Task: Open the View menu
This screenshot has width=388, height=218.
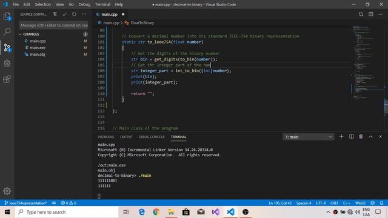Action: 59,4
